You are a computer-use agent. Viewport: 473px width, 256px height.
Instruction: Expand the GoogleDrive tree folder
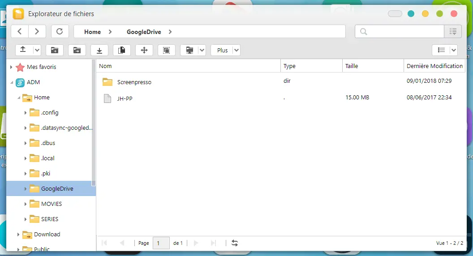coord(26,189)
